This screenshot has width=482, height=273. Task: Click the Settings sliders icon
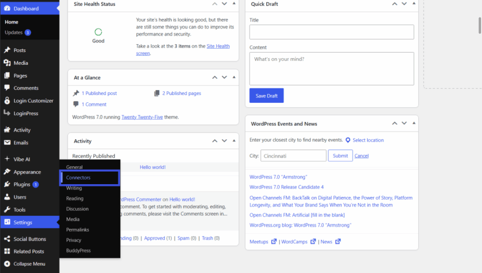[x=7, y=222]
